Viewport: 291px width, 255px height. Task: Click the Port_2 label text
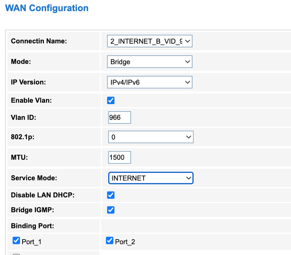point(125,242)
